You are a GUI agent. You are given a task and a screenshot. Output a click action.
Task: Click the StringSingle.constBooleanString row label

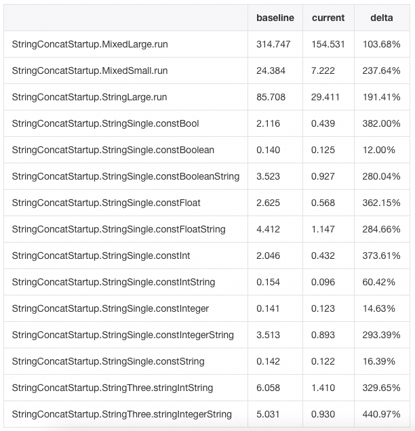coord(125,176)
